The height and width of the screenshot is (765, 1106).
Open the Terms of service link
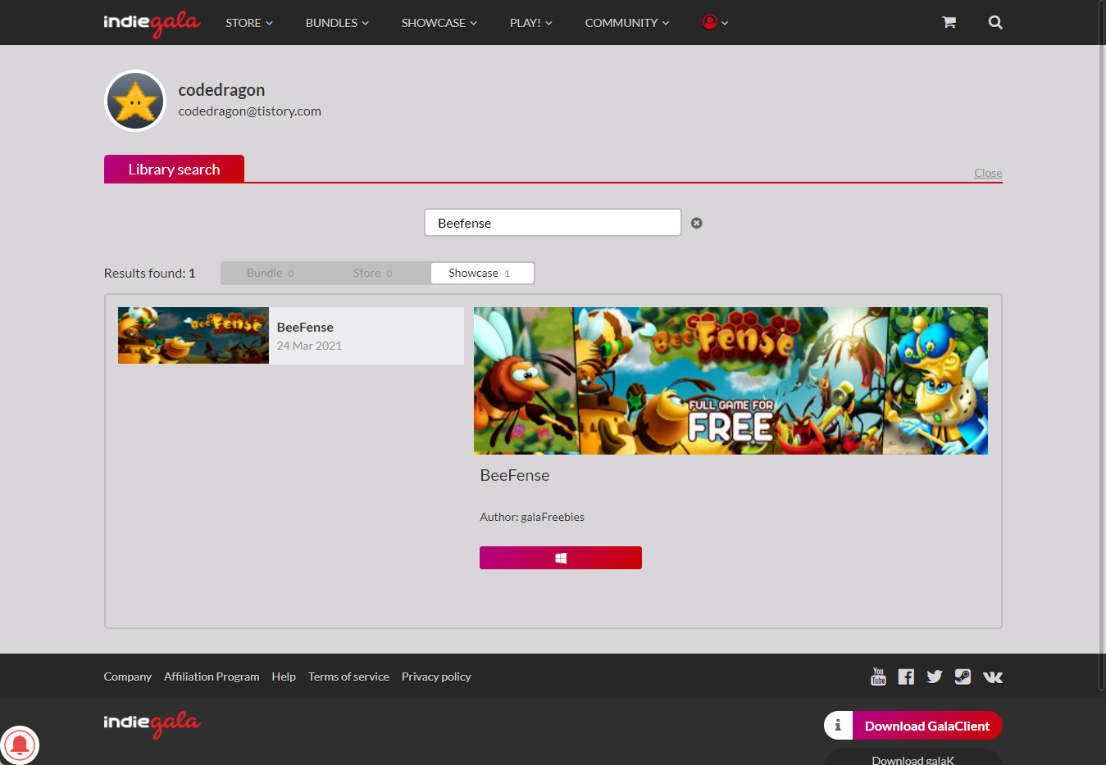tap(348, 677)
